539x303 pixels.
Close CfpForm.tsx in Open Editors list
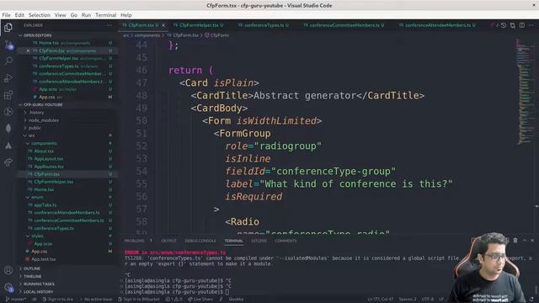28,50
